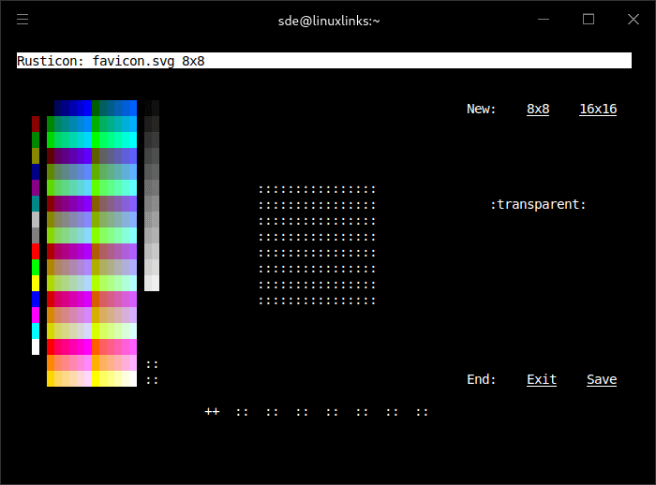Paint the bottom-right pixel of the canvas grid

tap(369, 301)
